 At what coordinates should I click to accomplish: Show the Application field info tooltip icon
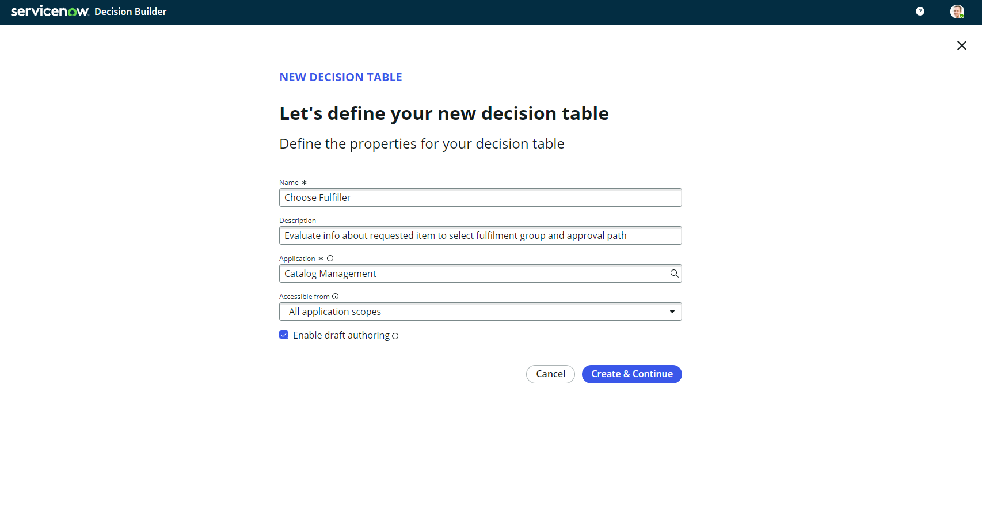[x=330, y=259]
